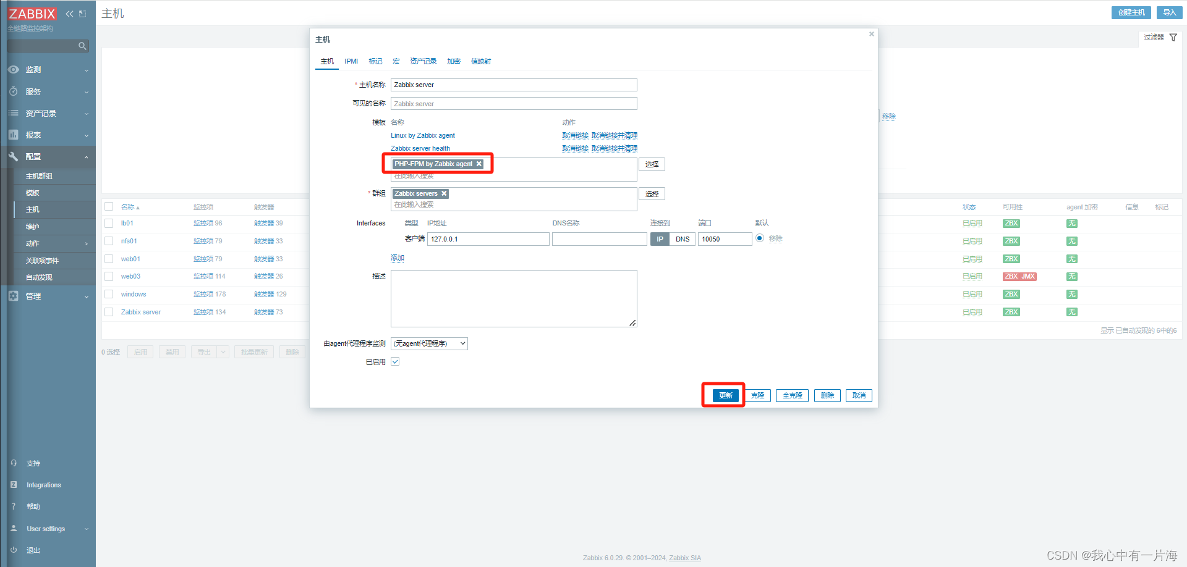Click the 主机名称 host name field
1187x567 pixels.
point(514,85)
